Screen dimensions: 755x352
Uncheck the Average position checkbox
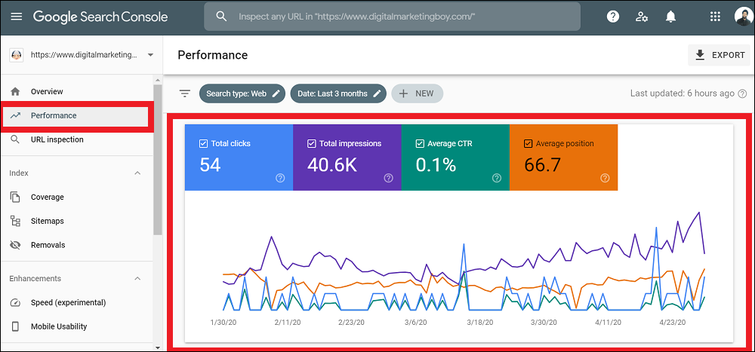pyautogui.click(x=528, y=143)
